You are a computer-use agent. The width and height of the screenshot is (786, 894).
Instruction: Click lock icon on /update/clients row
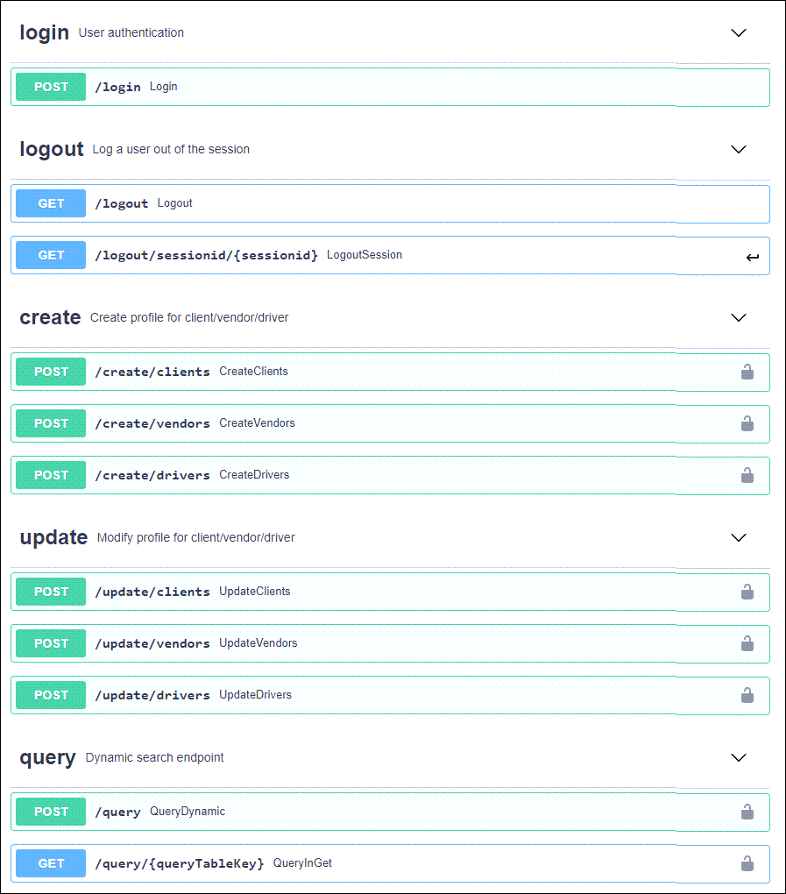[747, 592]
